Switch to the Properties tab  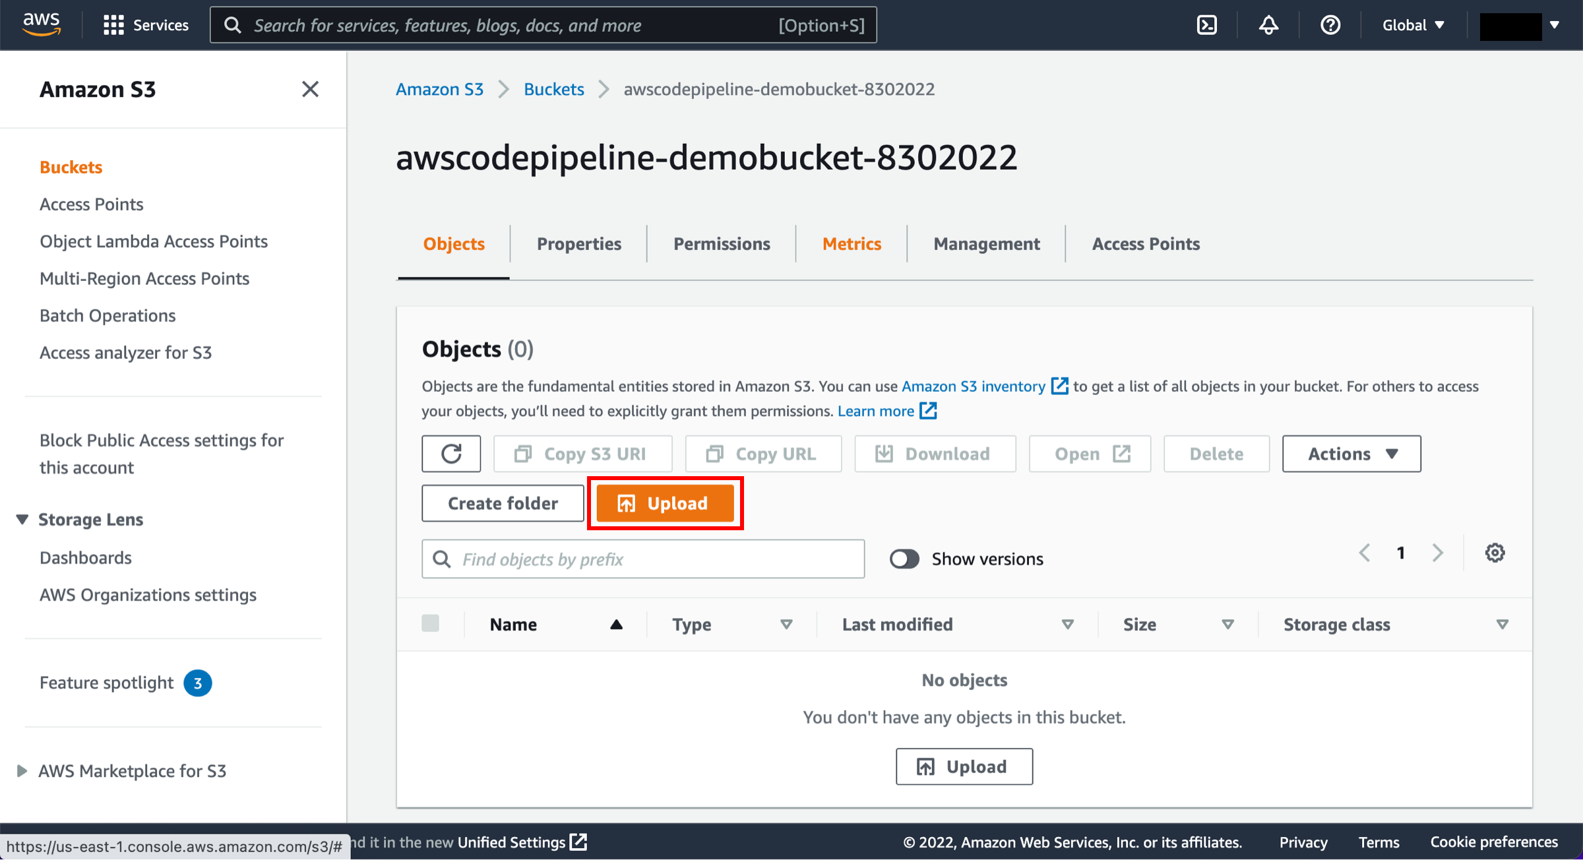pyautogui.click(x=578, y=244)
